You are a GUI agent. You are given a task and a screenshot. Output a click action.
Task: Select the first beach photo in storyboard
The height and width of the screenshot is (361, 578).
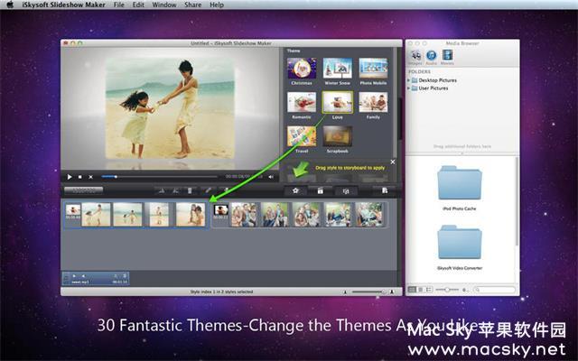point(96,215)
